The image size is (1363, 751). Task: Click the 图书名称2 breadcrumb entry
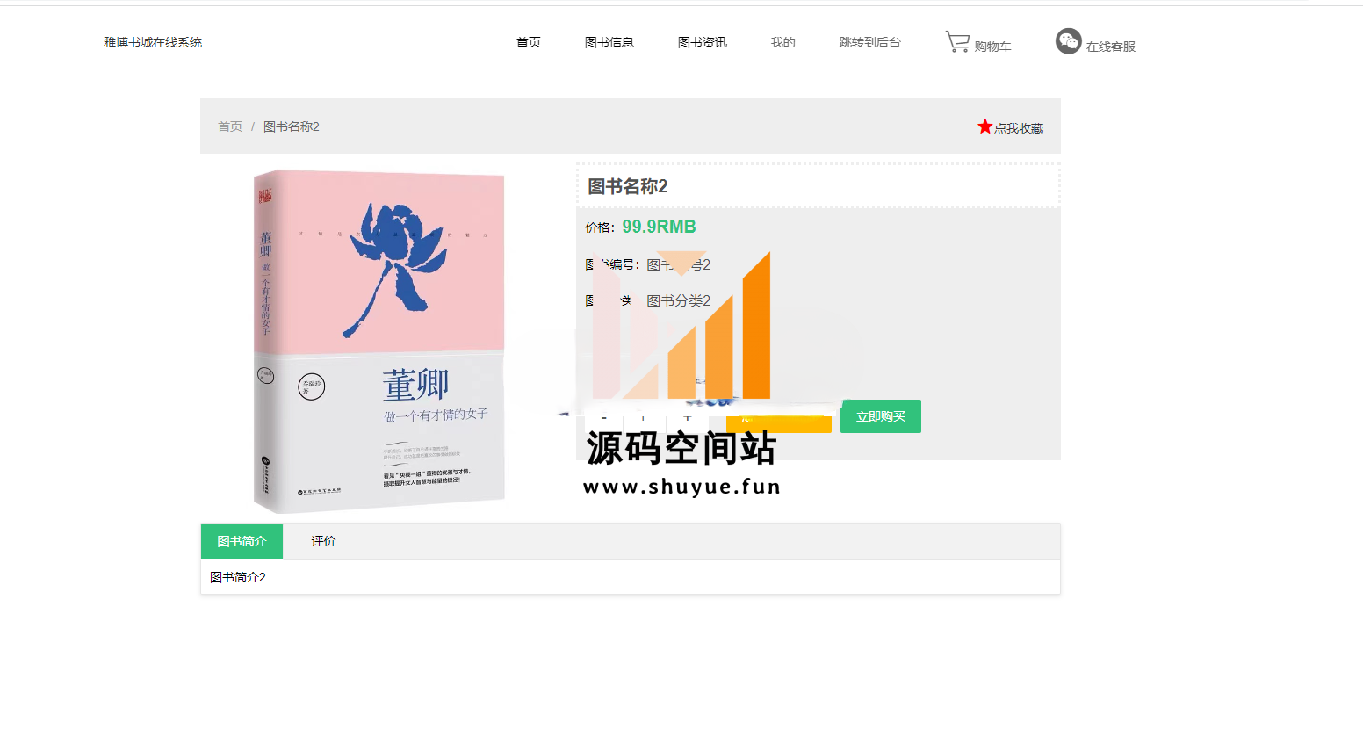(292, 126)
